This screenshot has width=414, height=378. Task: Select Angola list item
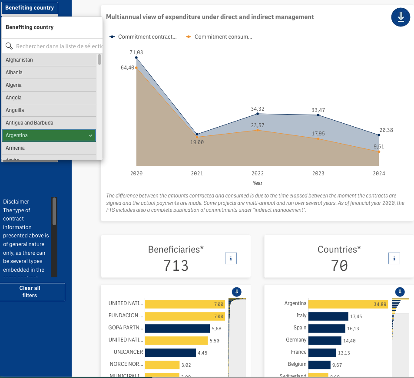(49, 98)
